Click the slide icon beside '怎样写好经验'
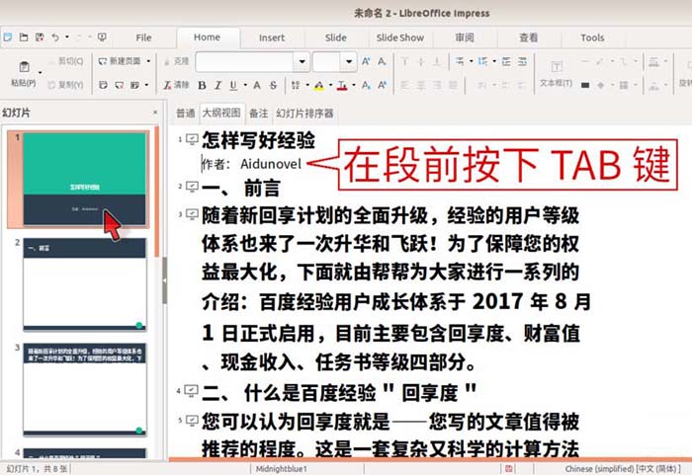 (x=192, y=139)
